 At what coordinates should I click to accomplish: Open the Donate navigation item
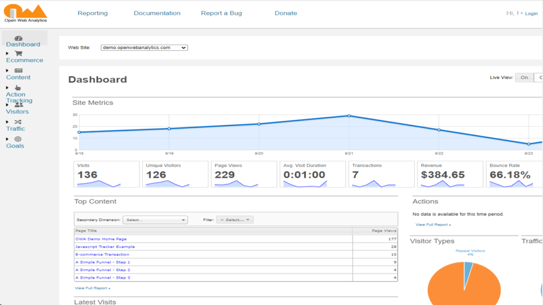coord(286,13)
